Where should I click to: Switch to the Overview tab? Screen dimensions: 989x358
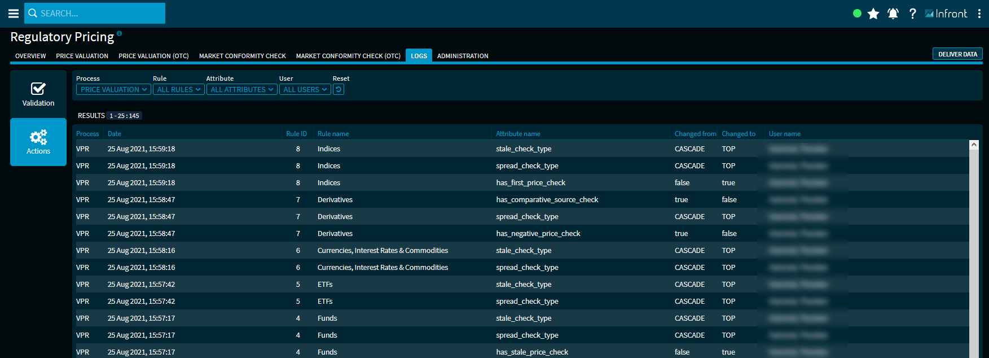click(x=30, y=56)
